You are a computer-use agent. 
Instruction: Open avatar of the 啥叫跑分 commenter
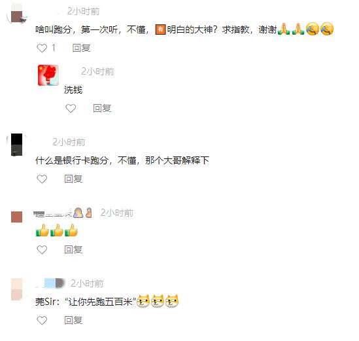click(x=17, y=13)
